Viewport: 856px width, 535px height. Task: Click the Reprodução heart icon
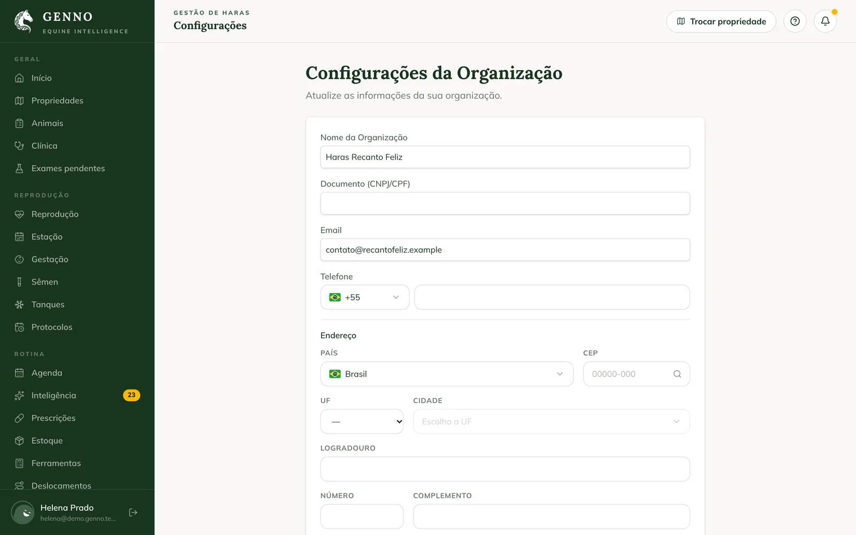[x=19, y=214]
